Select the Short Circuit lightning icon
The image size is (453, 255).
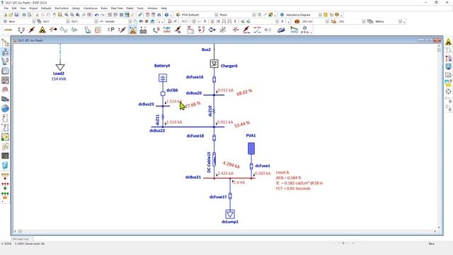tap(32, 30)
